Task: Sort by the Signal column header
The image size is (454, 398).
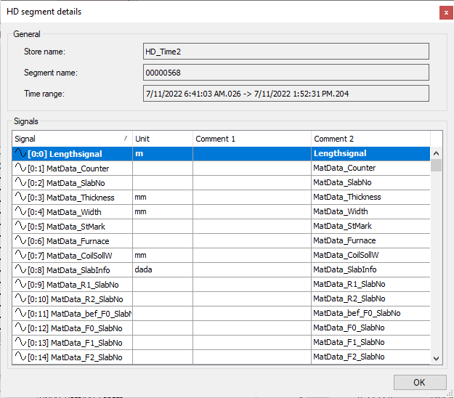Action: [x=71, y=139]
